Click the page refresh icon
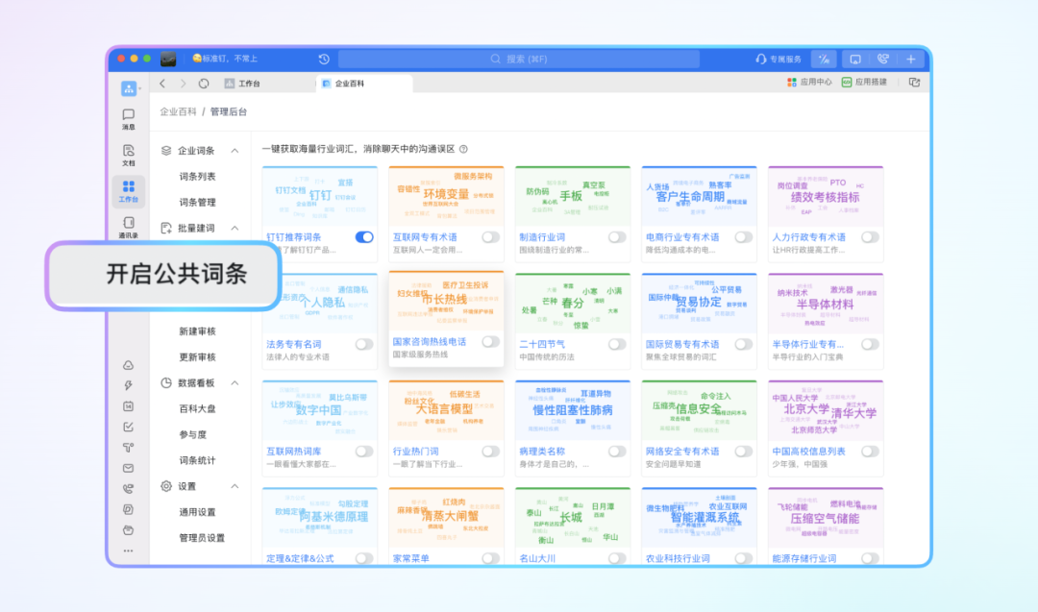The height and width of the screenshot is (612, 1038). point(204,84)
